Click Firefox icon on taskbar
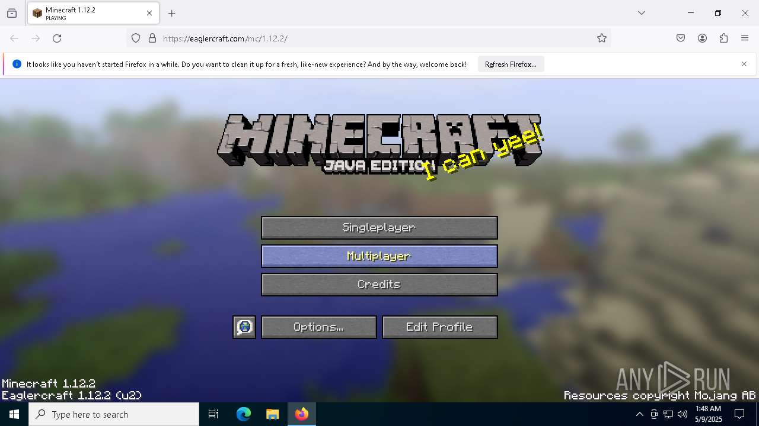 302,414
